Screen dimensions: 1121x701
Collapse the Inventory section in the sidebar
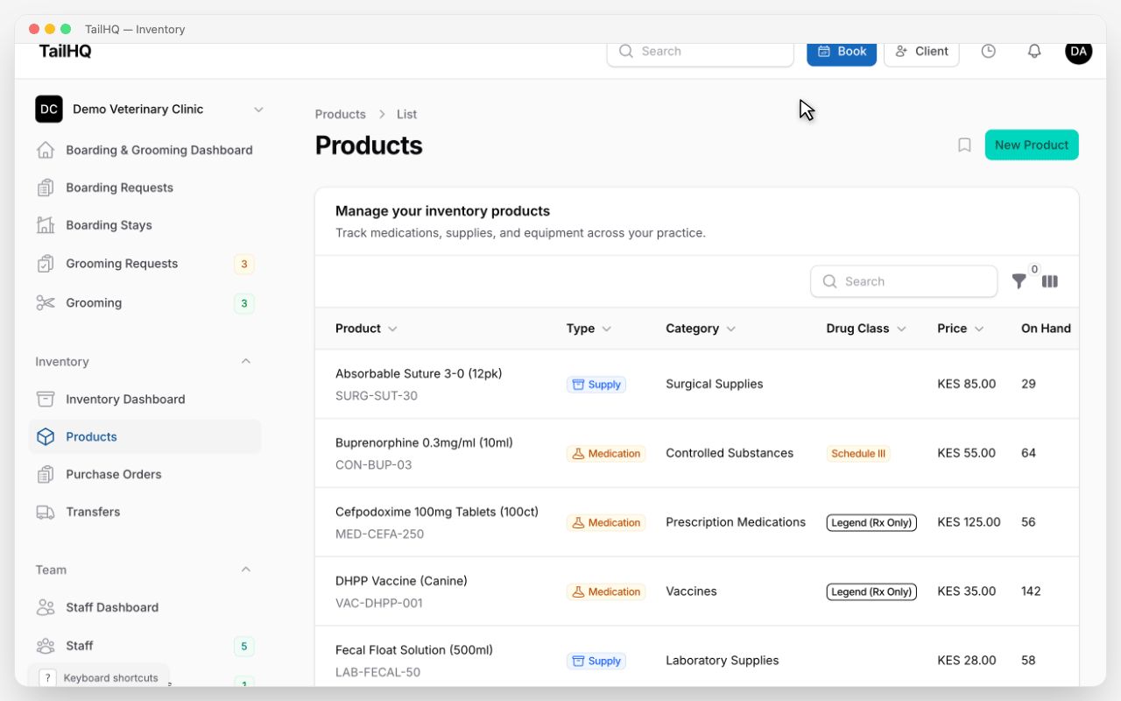coord(246,361)
